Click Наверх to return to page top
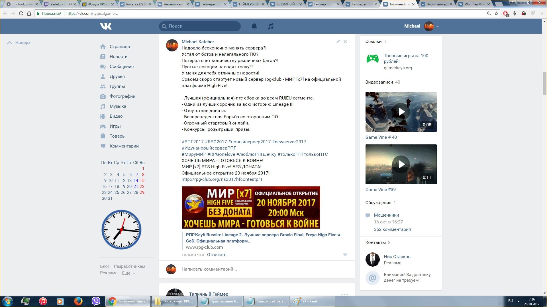The height and width of the screenshot is (307, 547). point(19,43)
